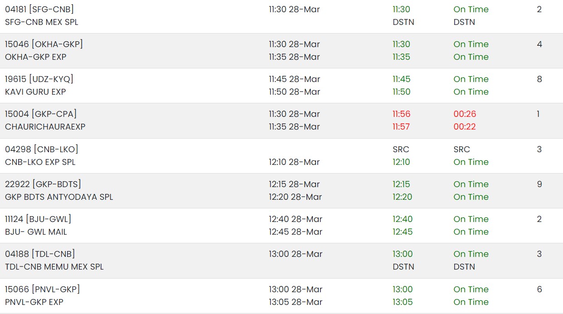Select the OKHA-GKP EXP train name
The image size is (563, 314).
(35, 57)
